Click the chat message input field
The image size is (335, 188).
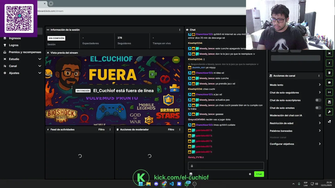(x=226, y=166)
